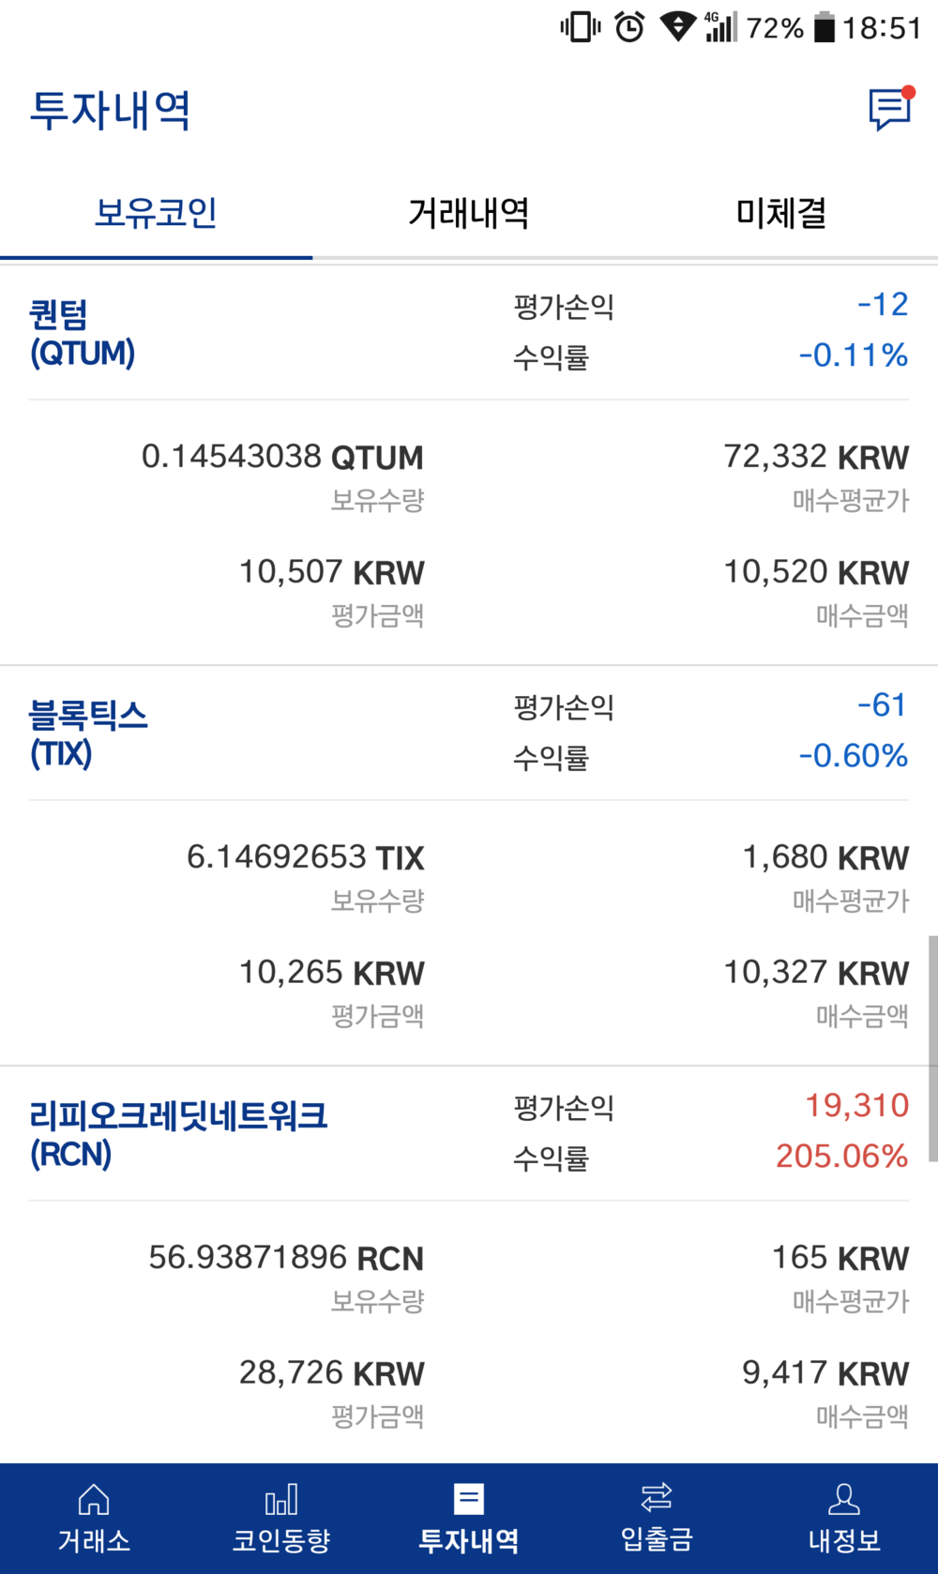Tap the 거래소 home icon

(94, 1499)
